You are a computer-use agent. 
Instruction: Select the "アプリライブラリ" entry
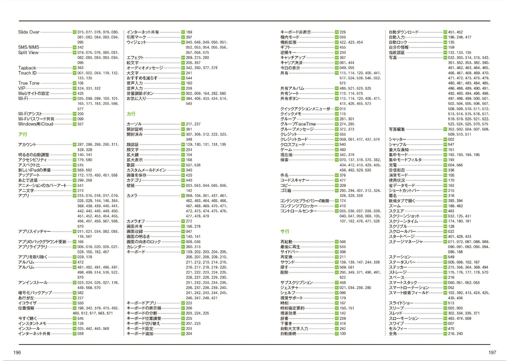coord(32,247)
